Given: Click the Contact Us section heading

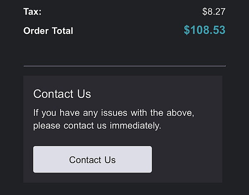Looking at the screenshot, I should [62, 94].
